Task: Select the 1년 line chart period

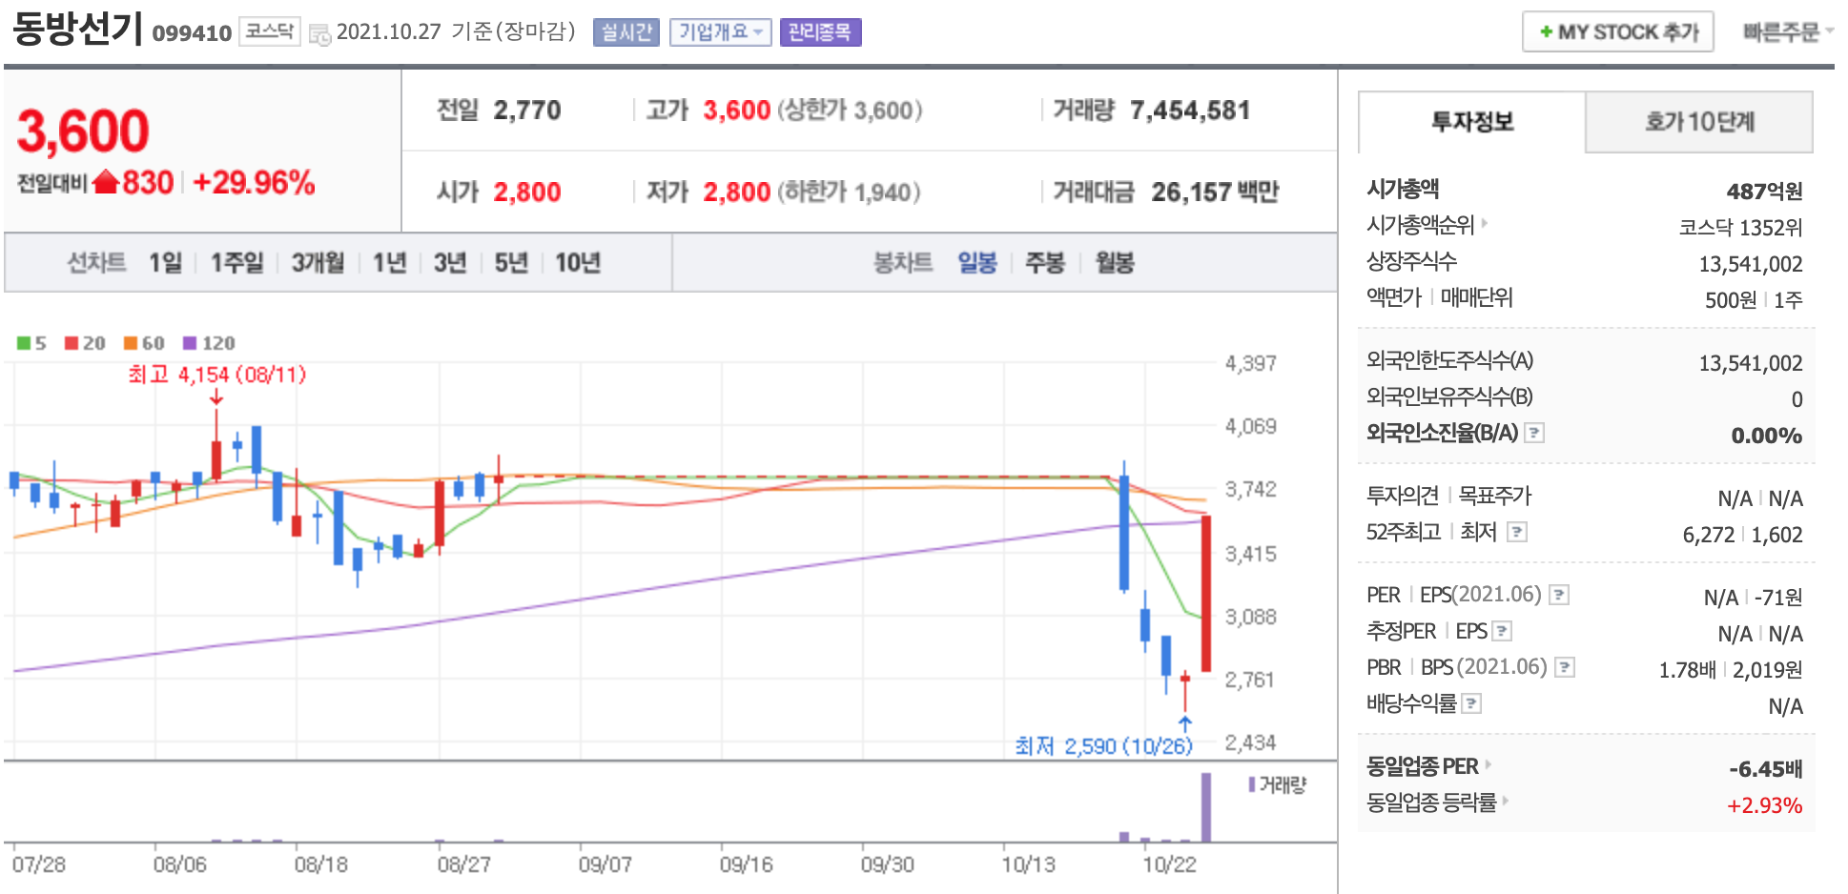Action: (389, 262)
